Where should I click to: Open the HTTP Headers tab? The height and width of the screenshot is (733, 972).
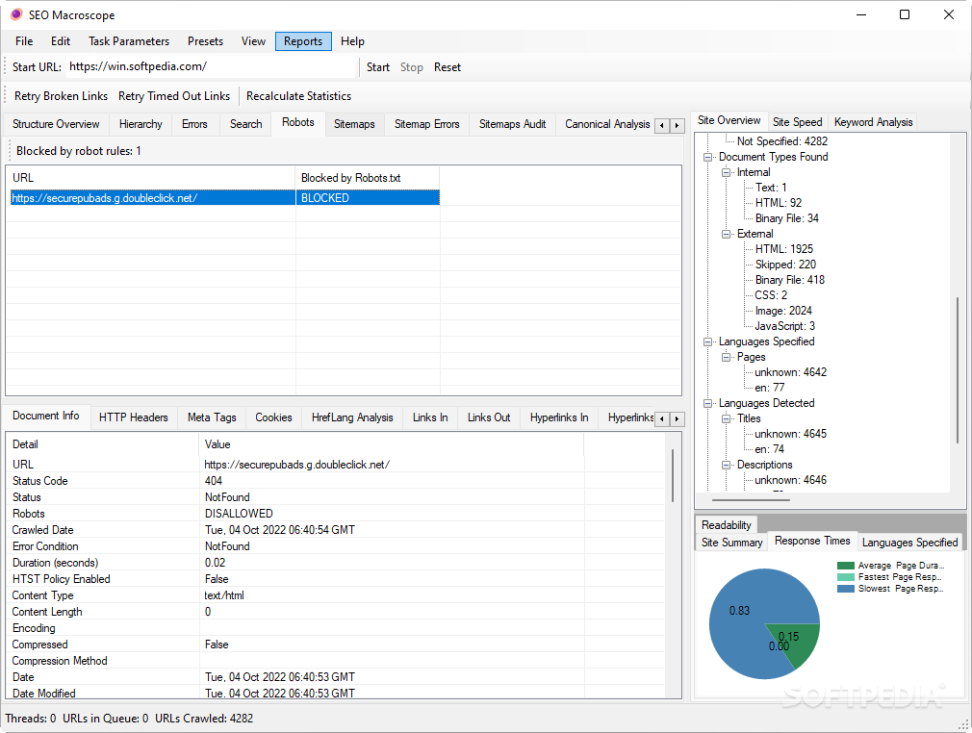tap(133, 417)
